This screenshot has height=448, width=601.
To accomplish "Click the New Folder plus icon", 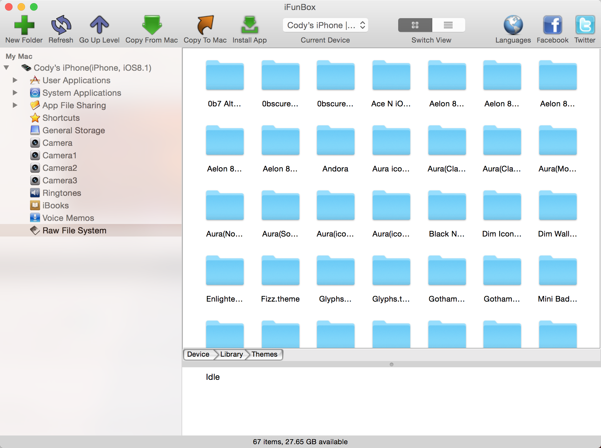I will pos(24,25).
